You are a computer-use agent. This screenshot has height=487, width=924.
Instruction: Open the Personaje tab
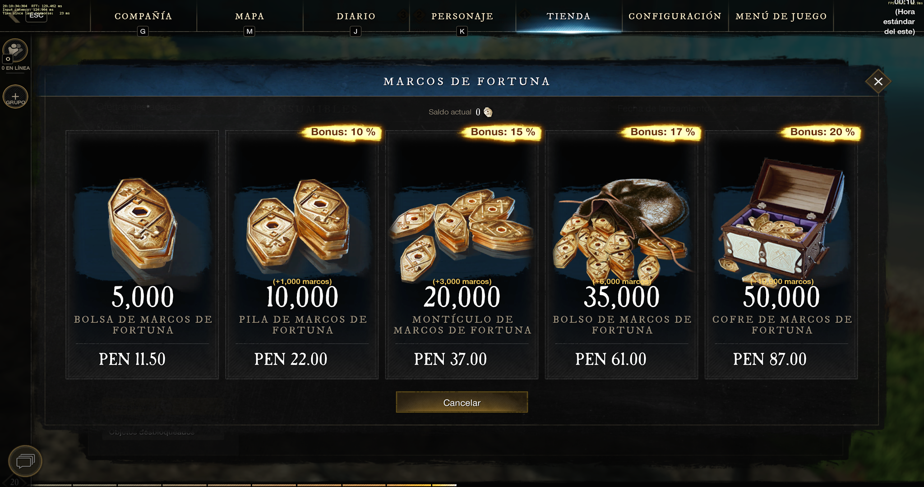coord(462,16)
